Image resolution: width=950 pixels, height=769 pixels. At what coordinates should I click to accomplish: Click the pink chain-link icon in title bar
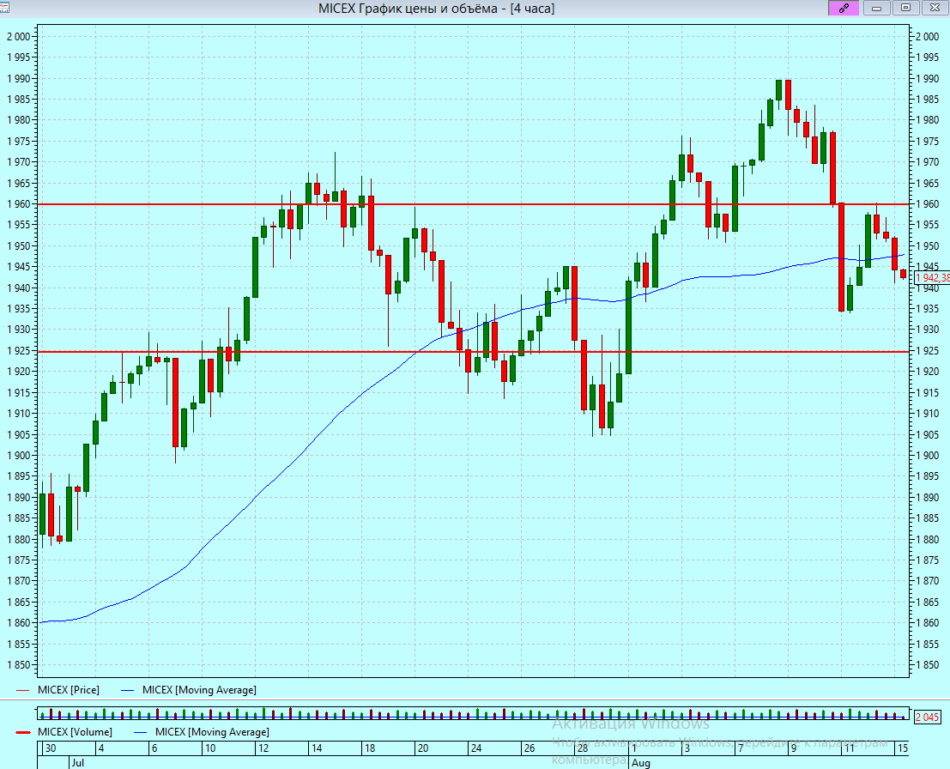coord(844,8)
